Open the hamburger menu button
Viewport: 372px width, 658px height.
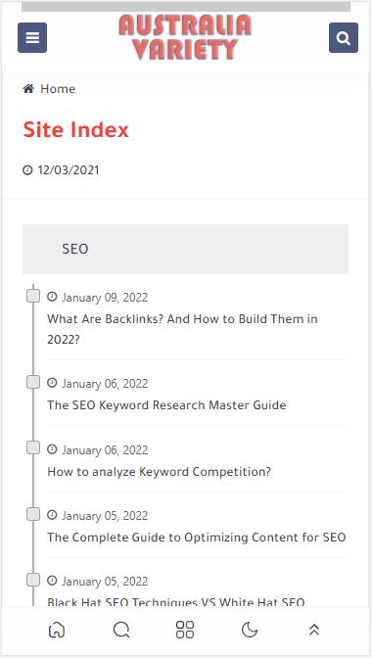[x=32, y=38]
